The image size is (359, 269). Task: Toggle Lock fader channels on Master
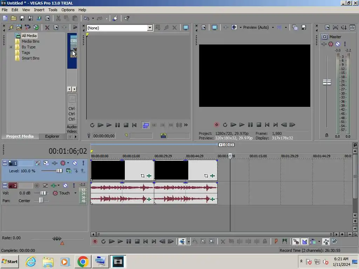pyautogui.click(x=327, y=135)
